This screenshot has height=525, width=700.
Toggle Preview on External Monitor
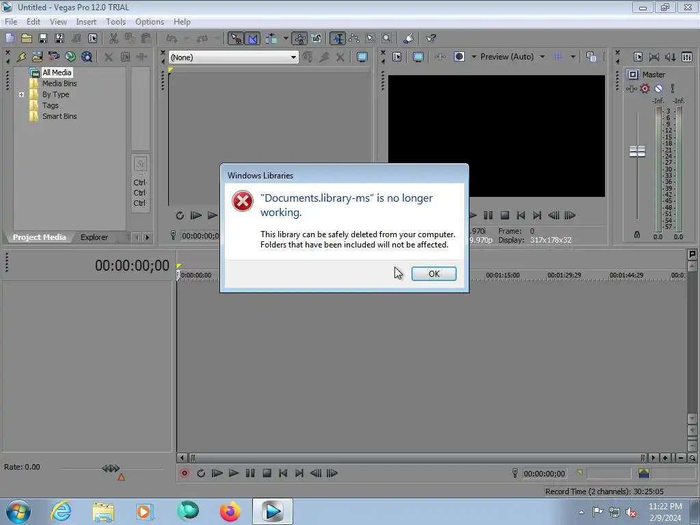[418, 57]
